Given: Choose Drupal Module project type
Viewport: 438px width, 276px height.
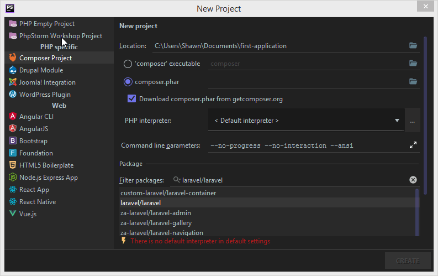Looking at the screenshot, I should (x=59, y=70).
